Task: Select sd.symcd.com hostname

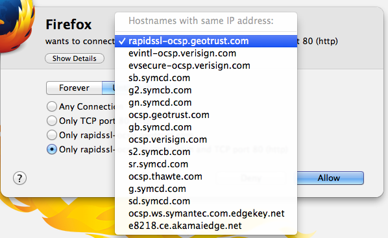Action: [206, 201]
